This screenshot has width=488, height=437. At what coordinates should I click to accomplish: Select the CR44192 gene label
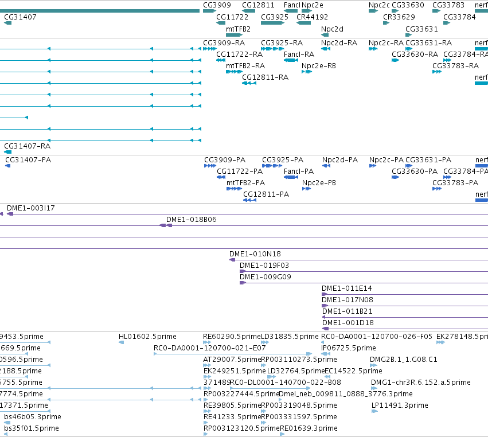pyautogui.click(x=312, y=17)
